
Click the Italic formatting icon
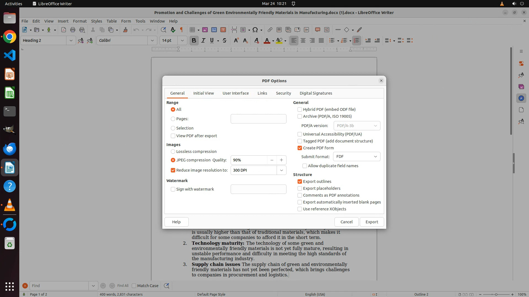point(203,40)
